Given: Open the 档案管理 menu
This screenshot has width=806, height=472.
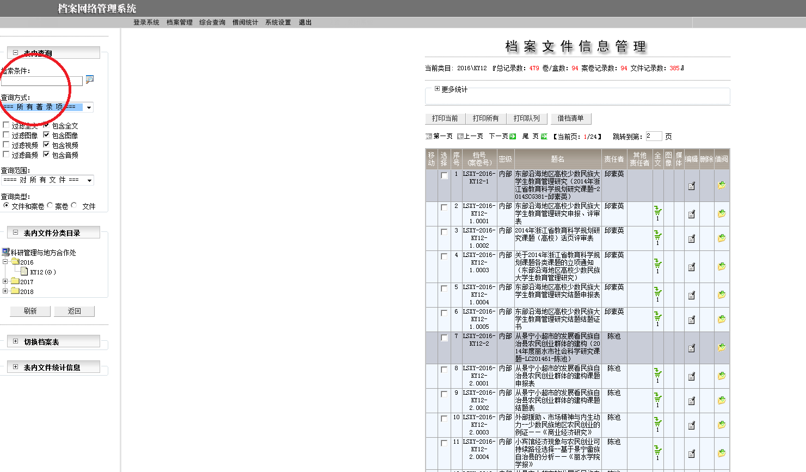Looking at the screenshot, I should (179, 22).
